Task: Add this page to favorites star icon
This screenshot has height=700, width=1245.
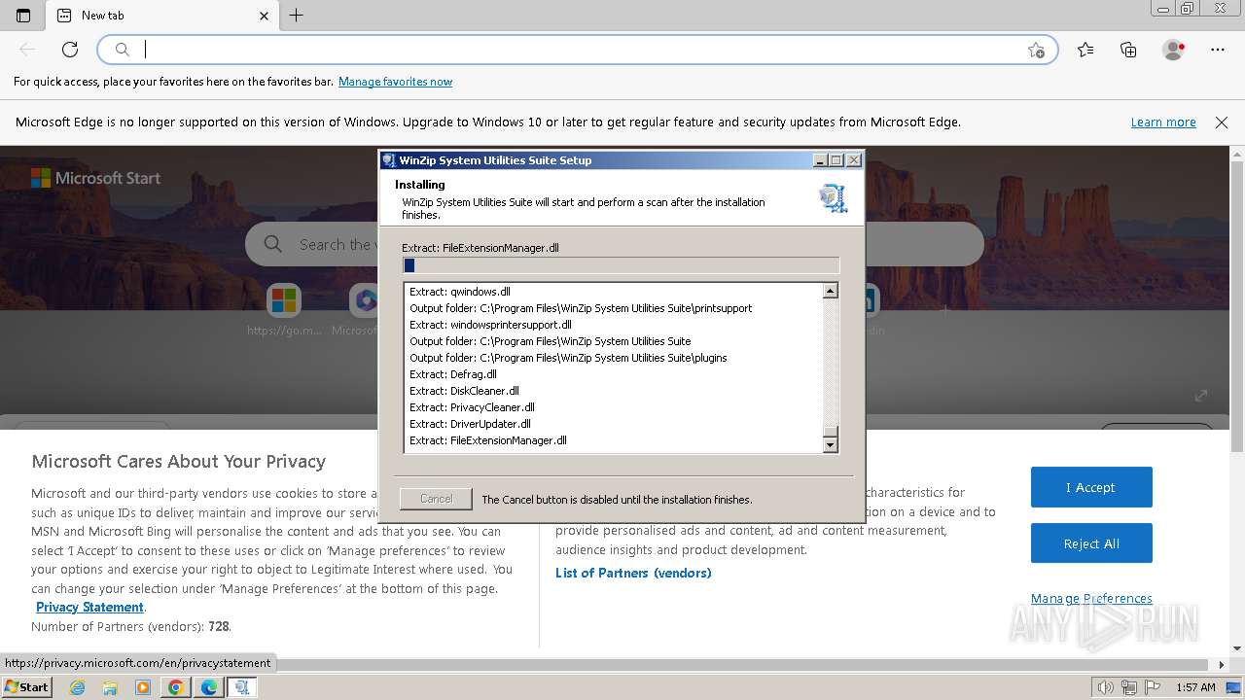Action: coord(1036,50)
